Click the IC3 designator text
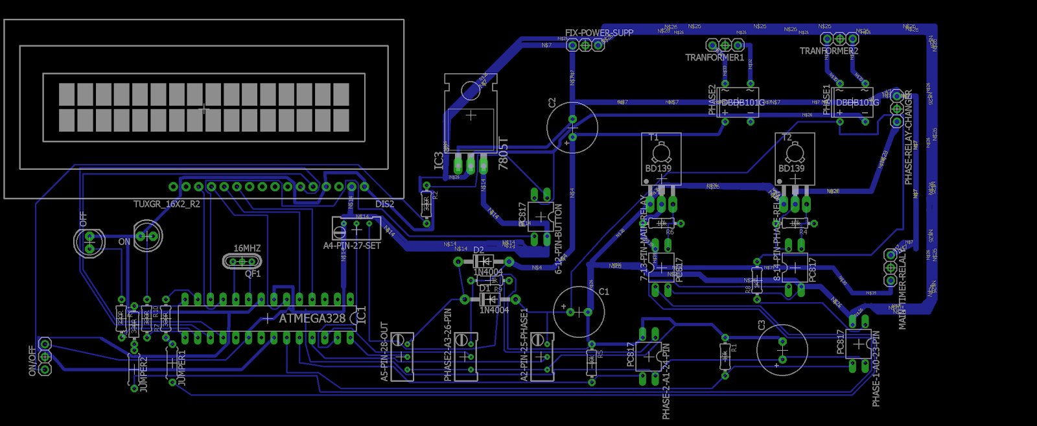This screenshot has width=1037, height=426. pyautogui.click(x=439, y=161)
